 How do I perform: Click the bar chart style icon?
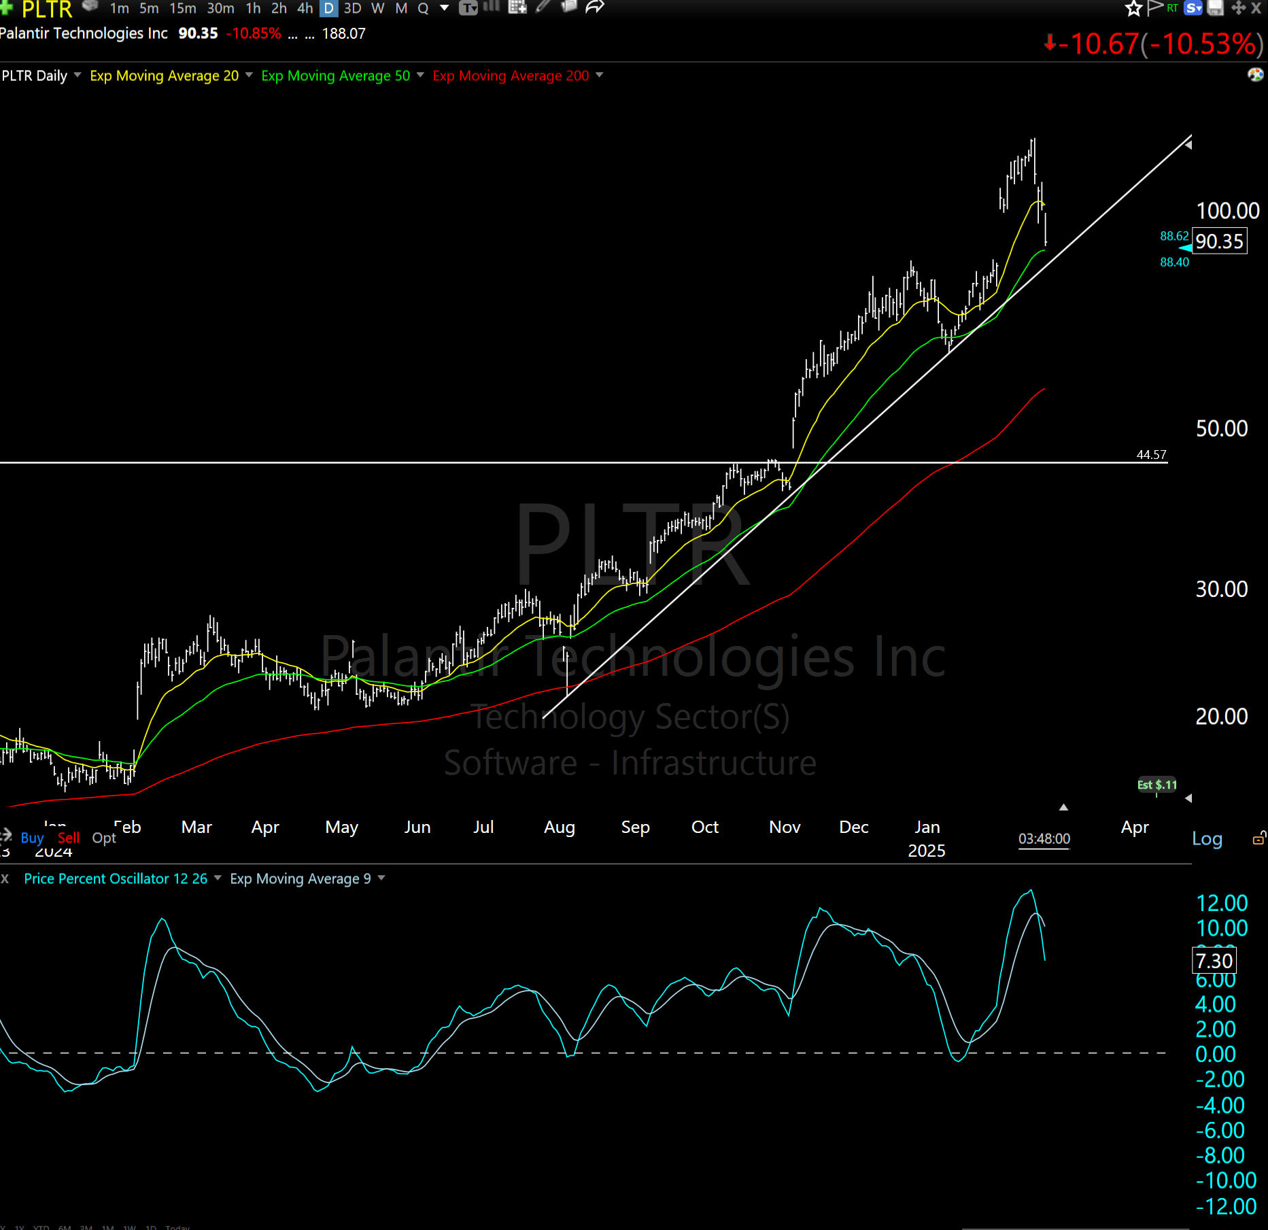492,7
